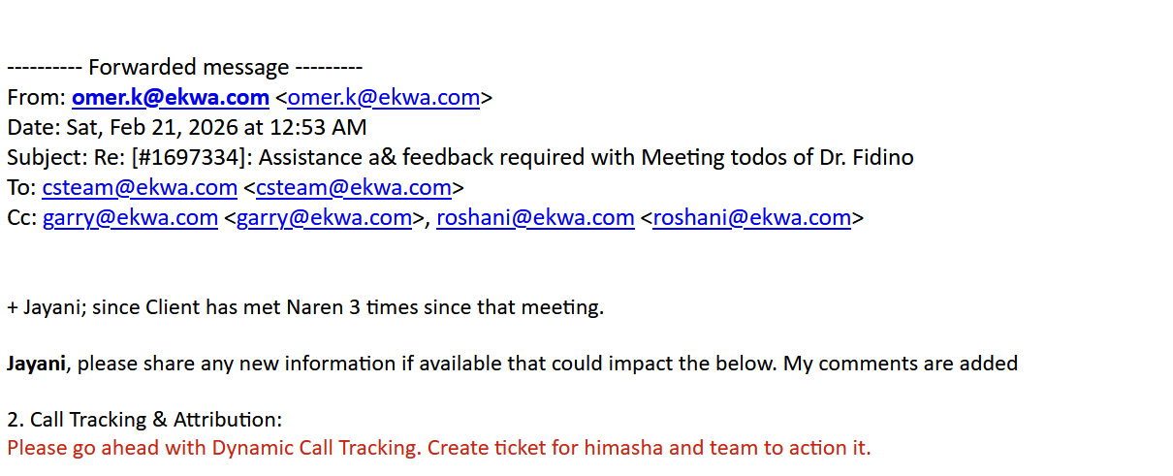Viewport: 1173px width, 476px height.
Task: Click the bold 'Jayani' name in body
Action: pyautogui.click(x=37, y=364)
